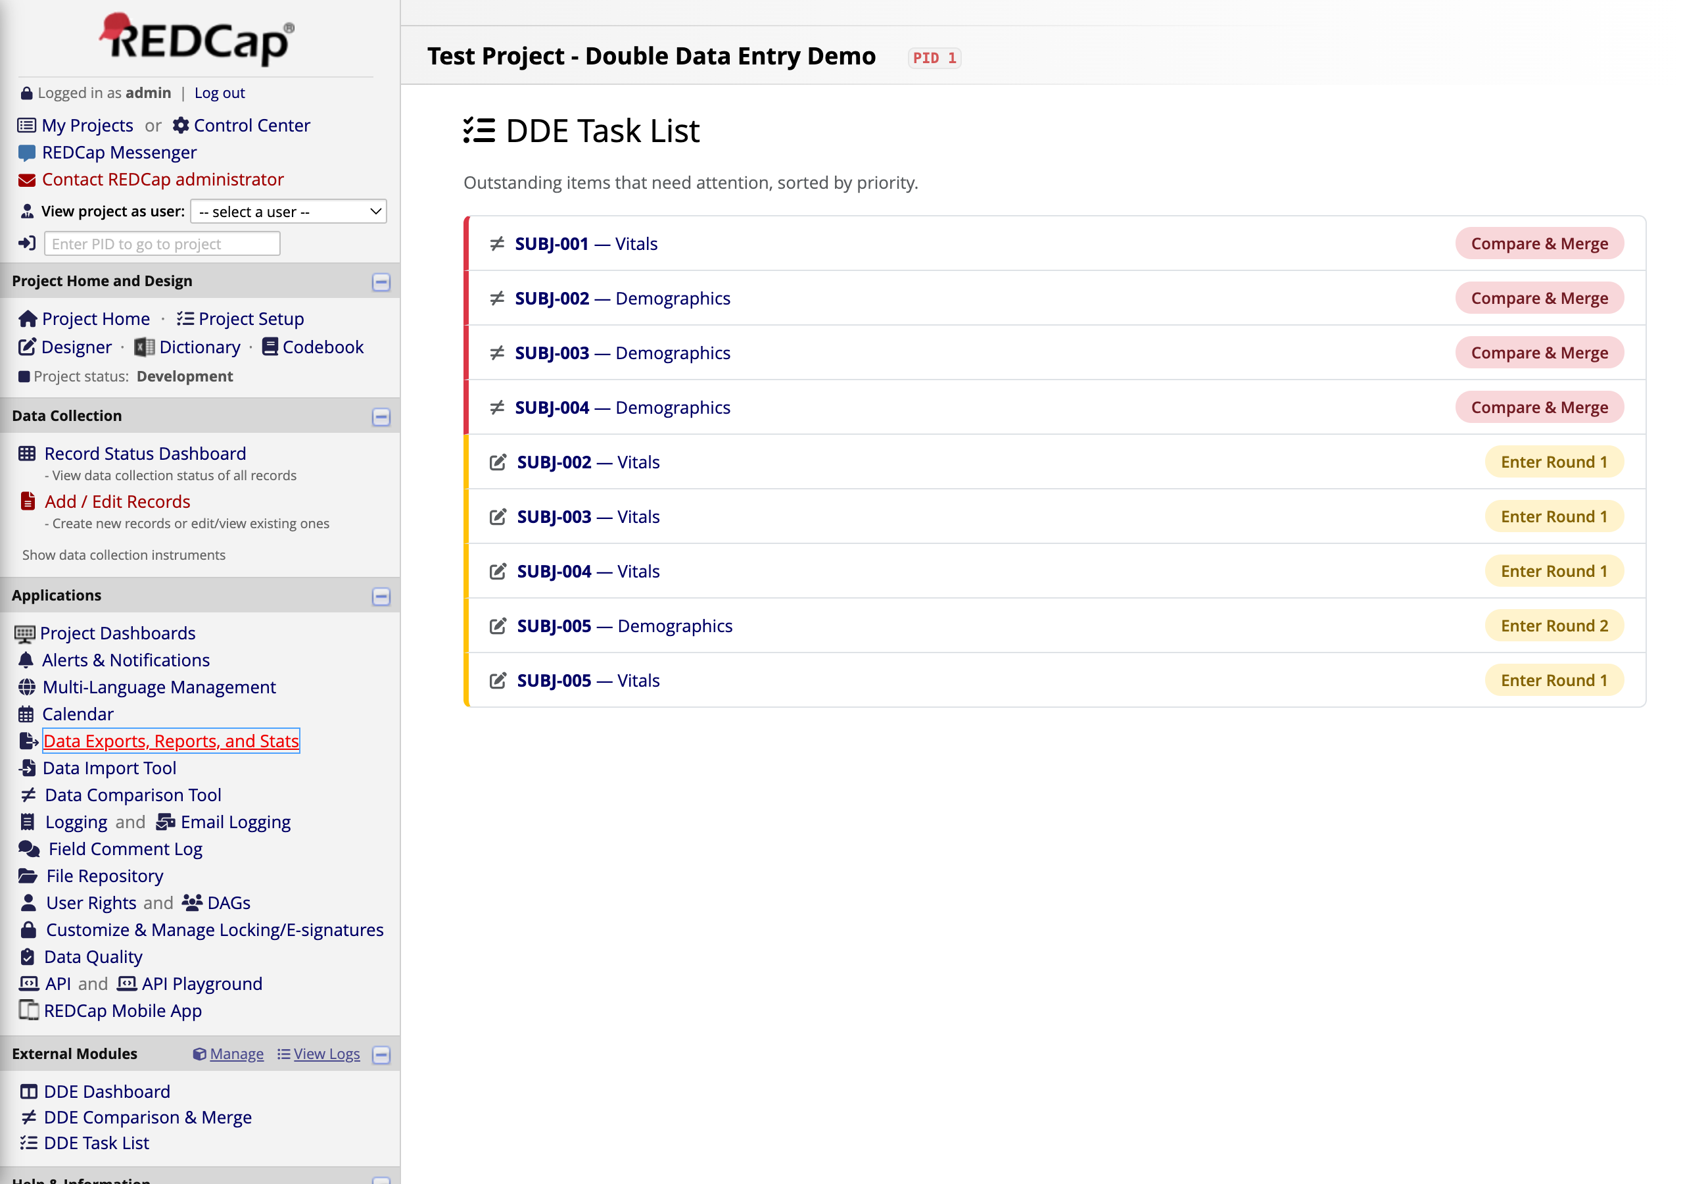
Task: Click the edit icon beside SUBJ-004 Vitals
Action: pos(498,572)
